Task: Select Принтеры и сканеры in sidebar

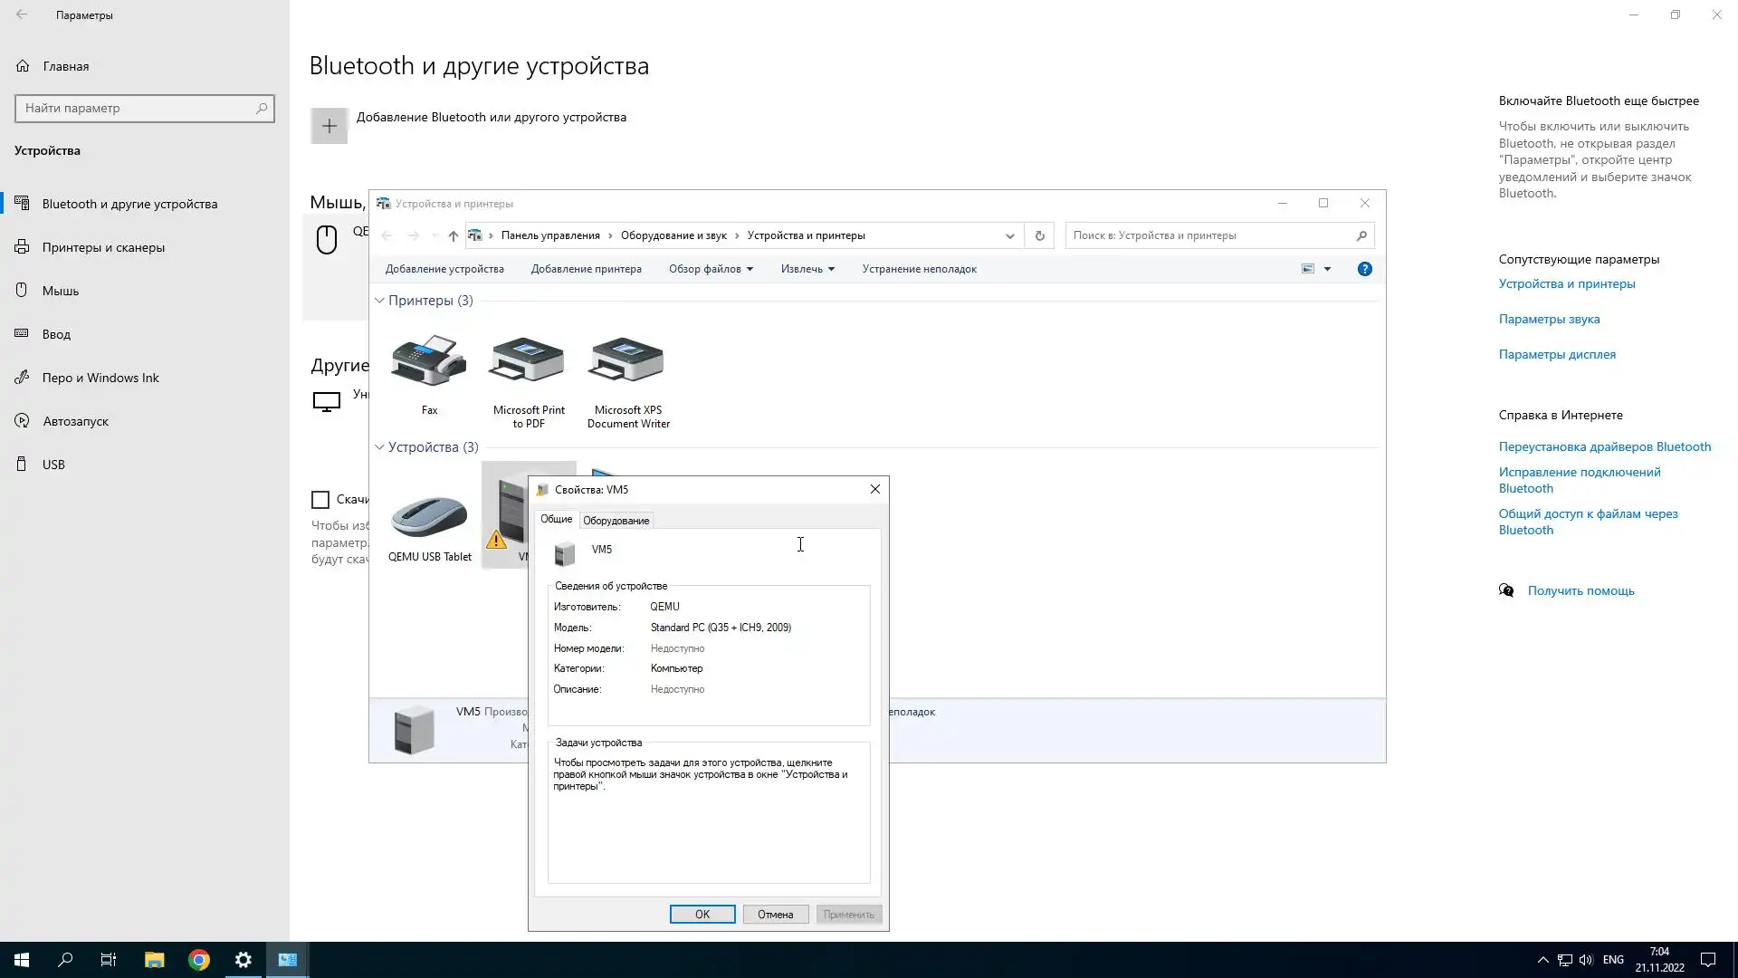Action: click(103, 247)
